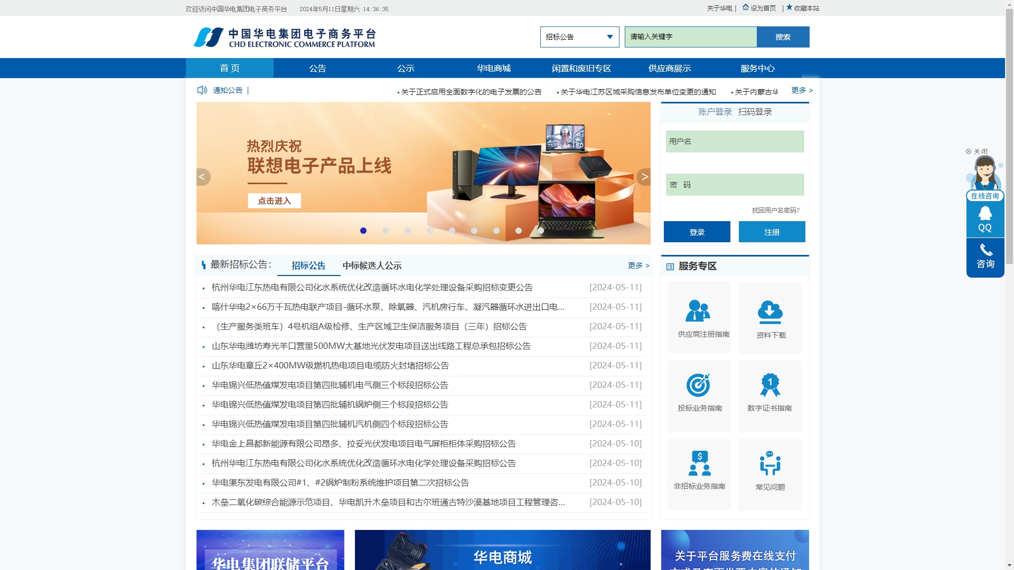1014x570 pixels.
Task: Open the 资料下载 download icon
Action: coord(770,312)
